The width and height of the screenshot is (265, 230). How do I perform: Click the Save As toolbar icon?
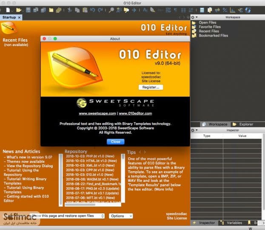36,10
